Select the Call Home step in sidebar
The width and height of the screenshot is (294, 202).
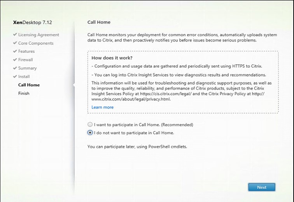[x=29, y=85]
